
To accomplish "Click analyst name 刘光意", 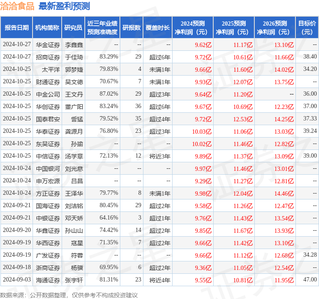I will (74, 169).
